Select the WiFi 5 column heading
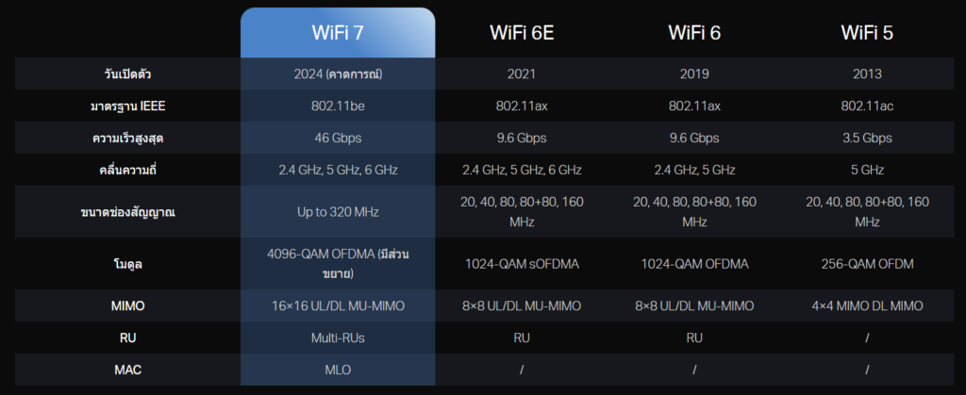This screenshot has width=966, height=395. click(867, 33)
